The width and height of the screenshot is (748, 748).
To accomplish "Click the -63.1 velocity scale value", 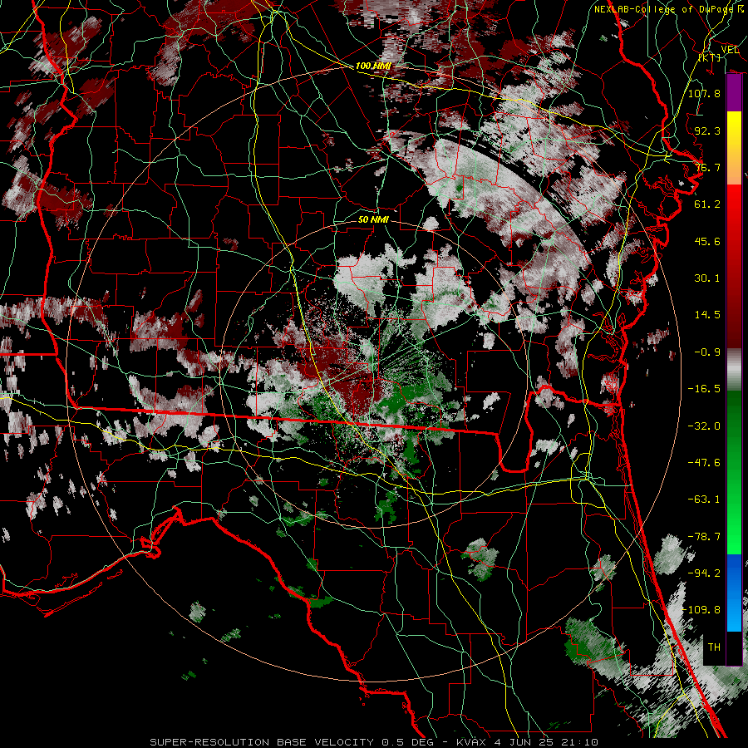I will coord(704,499).
